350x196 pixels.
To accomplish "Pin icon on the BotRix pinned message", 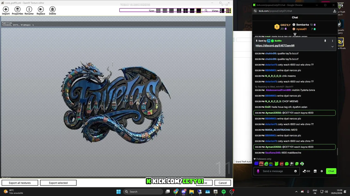I will 325,41.
